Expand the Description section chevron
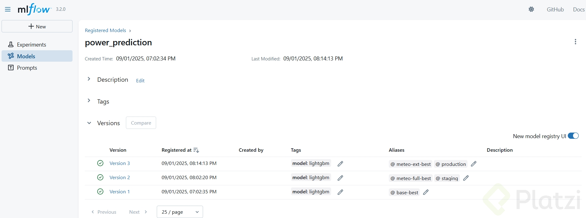The width and height of the screenshot is (586, 218). [89, 79]
